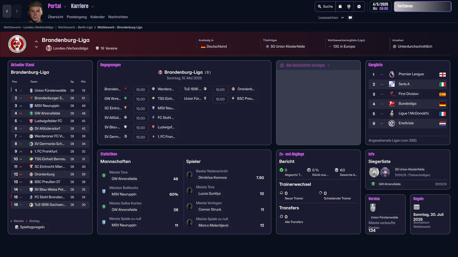Click the back navigation arrow
Image resolution: width=458 pixels, height=257 pixels.
tap(7, 11)
